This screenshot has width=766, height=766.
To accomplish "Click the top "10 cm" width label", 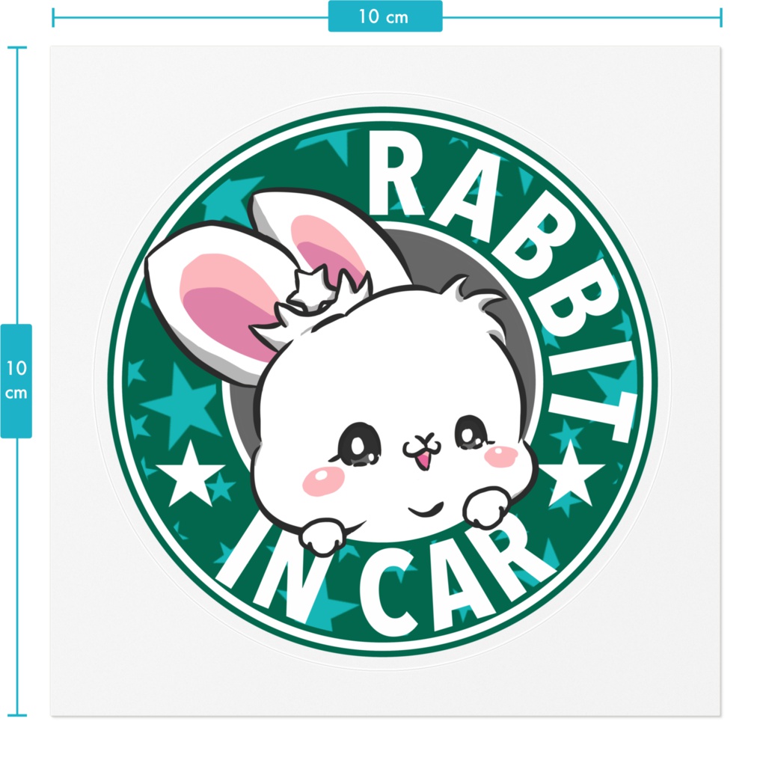I will pos(385,16).
